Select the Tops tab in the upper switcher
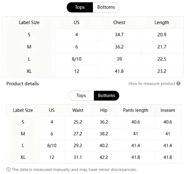This screenshot has height=174, width=189. click(x=80, y=7)
